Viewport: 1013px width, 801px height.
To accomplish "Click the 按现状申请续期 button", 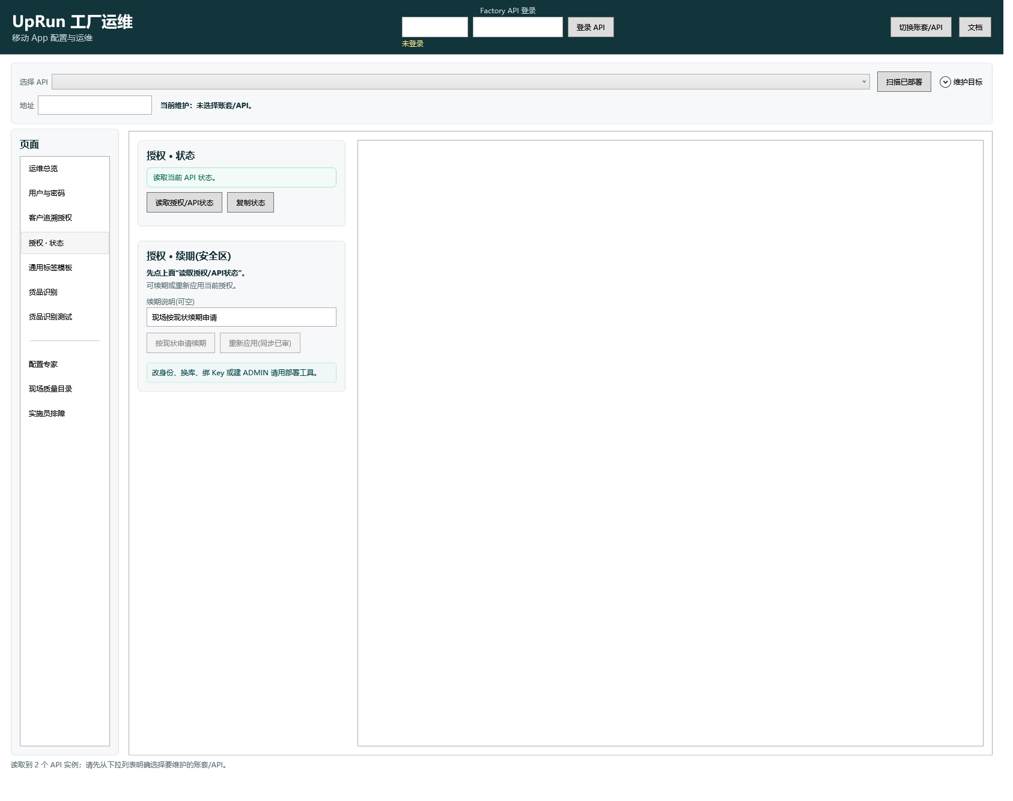I will click(181, 343).
